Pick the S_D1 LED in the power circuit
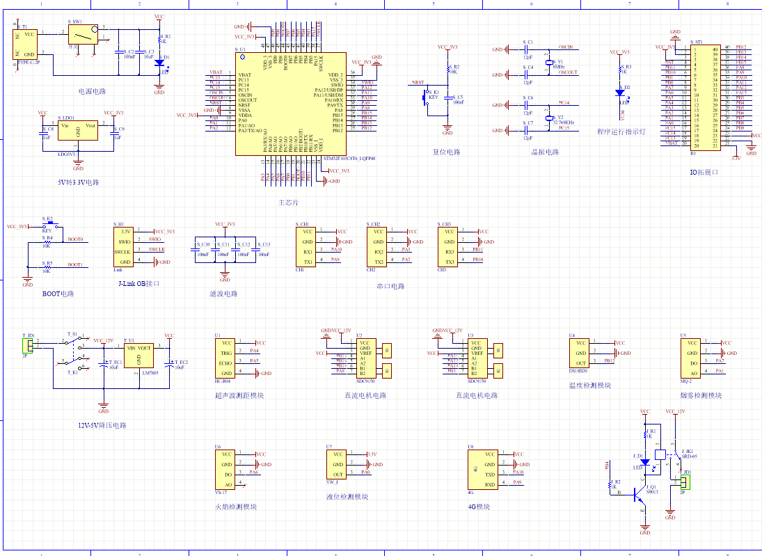The height and width of the screenshot is (556, 762). click(x=159, y=63)
